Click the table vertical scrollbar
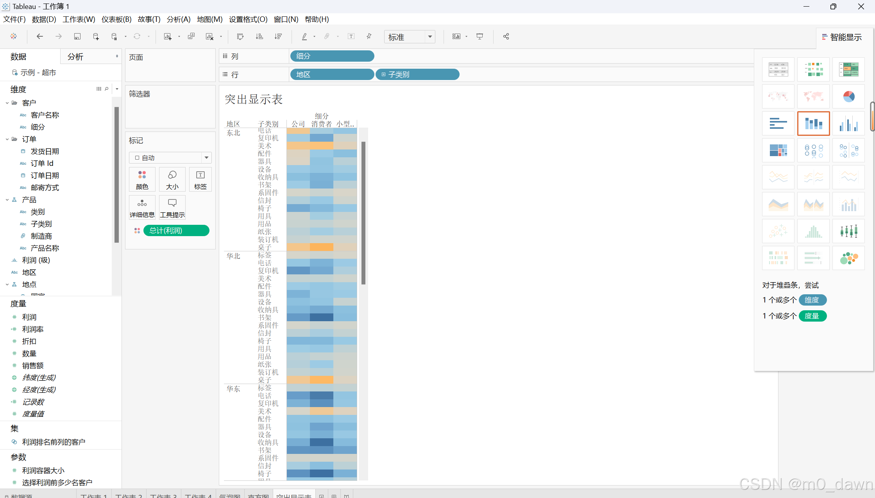 click(x=363, y=213)
